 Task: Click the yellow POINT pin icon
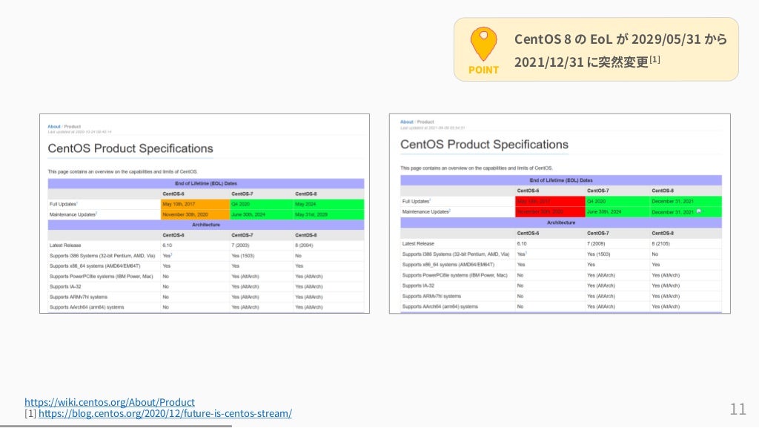point(483,44)
